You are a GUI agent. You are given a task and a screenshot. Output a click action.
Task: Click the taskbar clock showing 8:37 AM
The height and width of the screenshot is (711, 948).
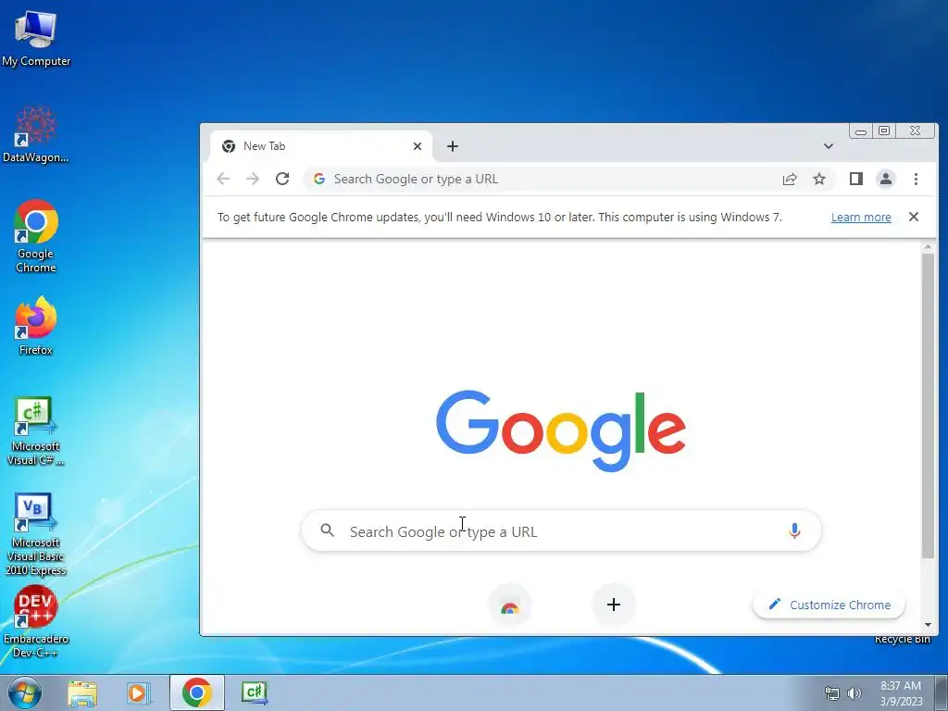click(901, 692)
